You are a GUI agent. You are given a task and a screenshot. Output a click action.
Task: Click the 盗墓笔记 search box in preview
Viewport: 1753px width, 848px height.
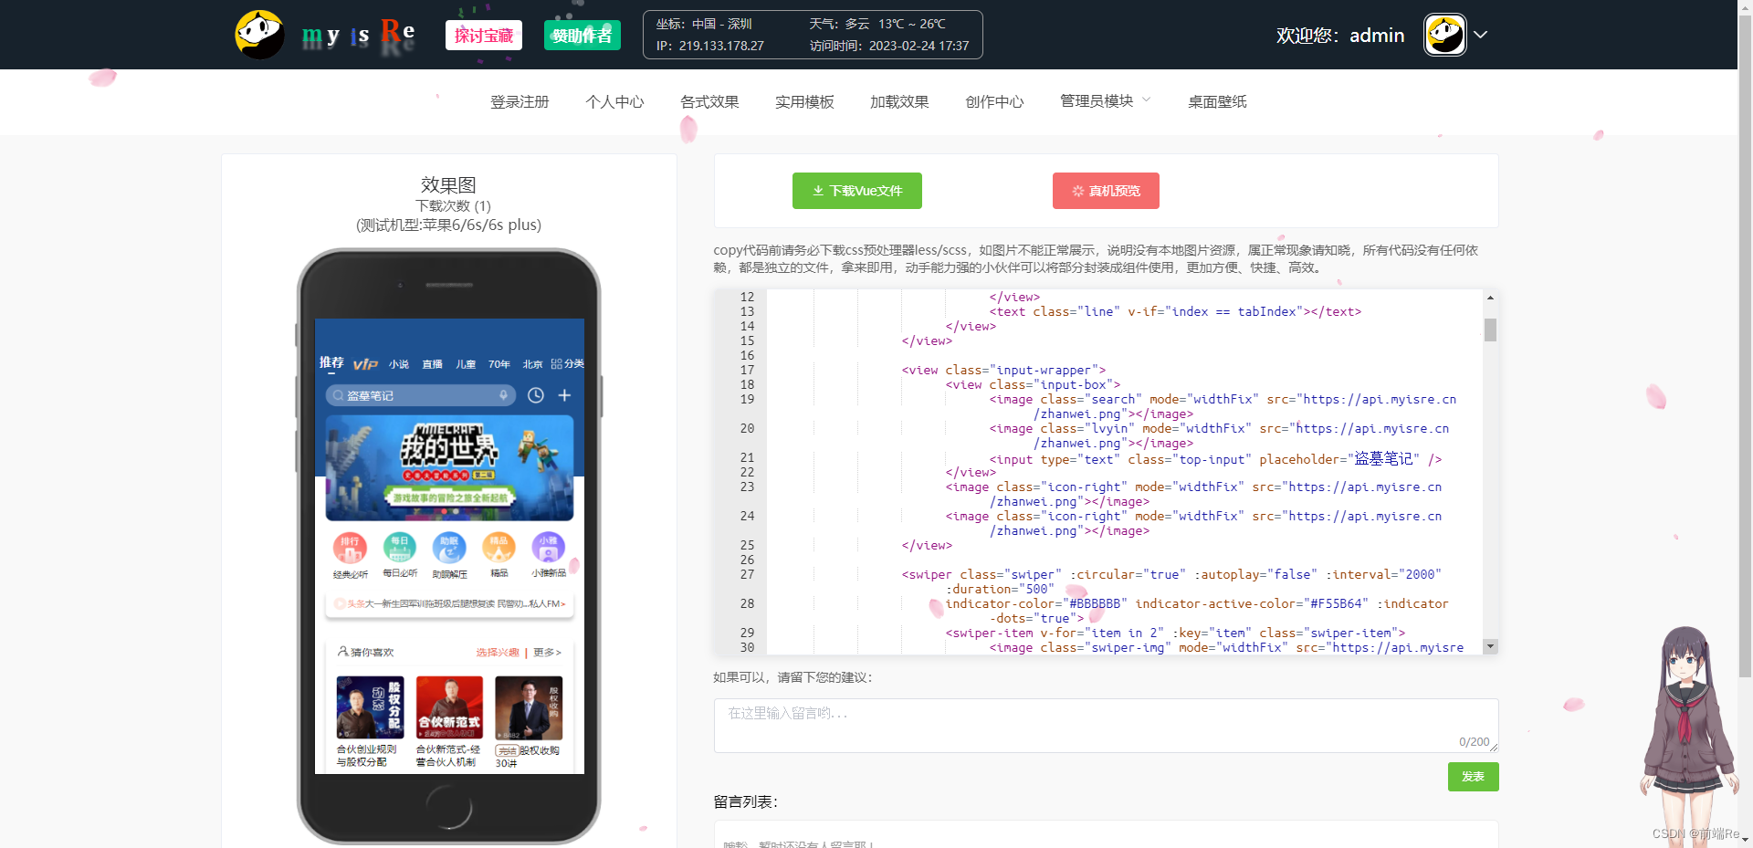421,395
